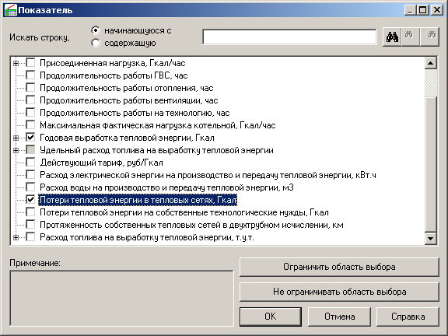448x336 pixels.
Task: Check 'Расход воды на производство' checkbox
Action: pyautogui.click(x=30, y=187)
